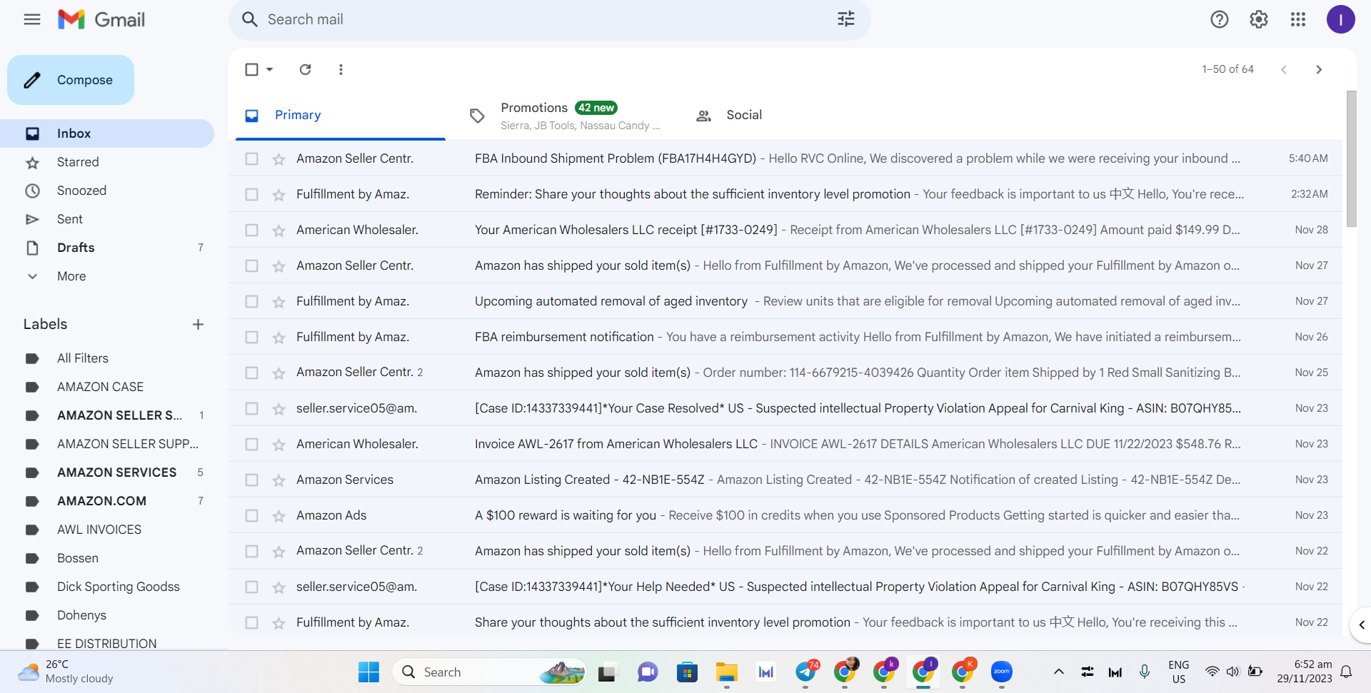The height and width of the screenshot is (693, 1371).
Task: Open Zoom from the taskbar
Action: pyautogui.click(x=1001, y=672)
